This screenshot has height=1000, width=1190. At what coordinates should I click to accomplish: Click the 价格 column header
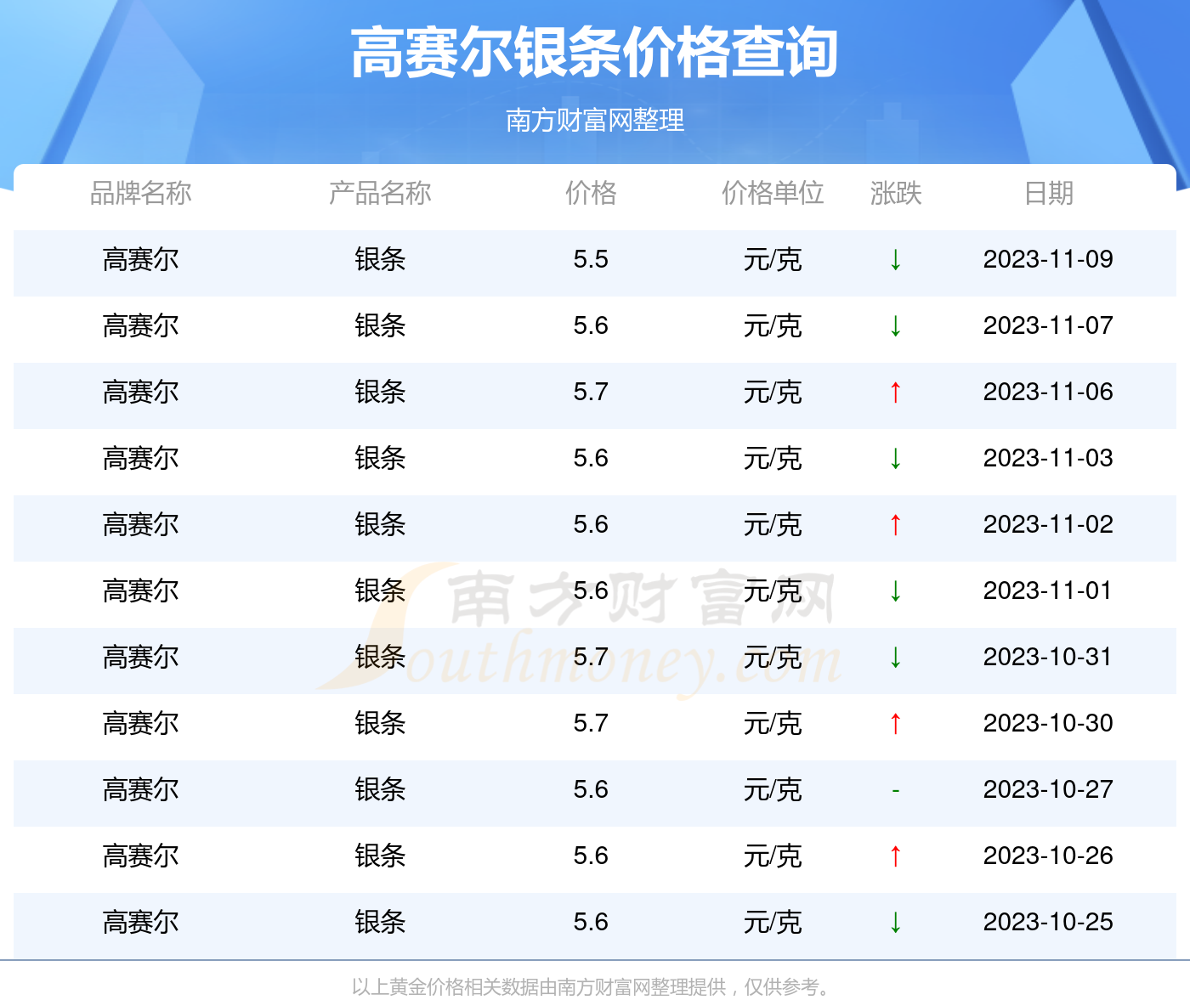591,193
